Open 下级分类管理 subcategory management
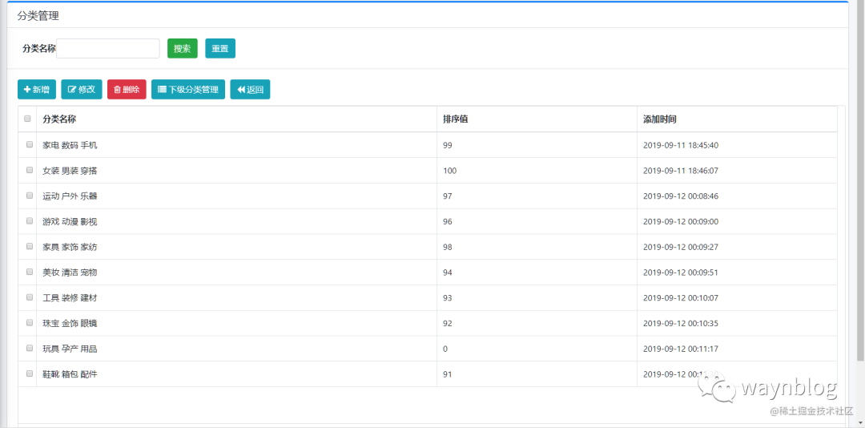This screenshot has width=865, height=428. pos(188,90)
